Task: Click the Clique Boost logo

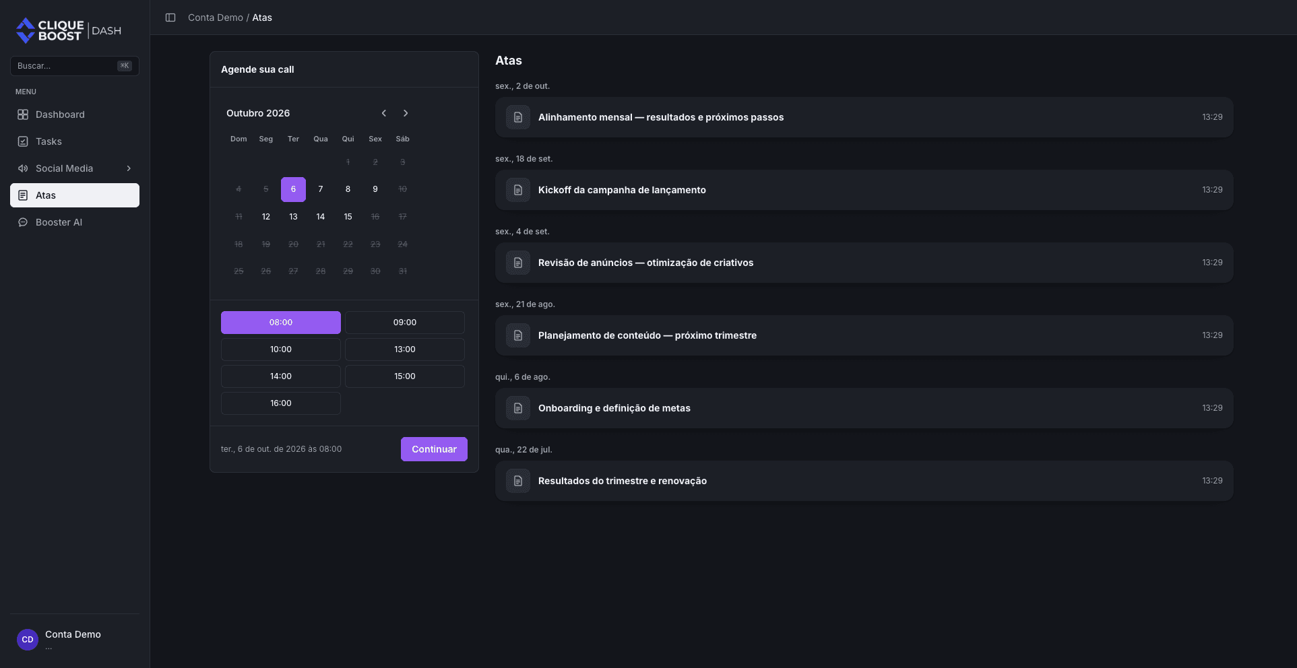Action: point(69,30)
